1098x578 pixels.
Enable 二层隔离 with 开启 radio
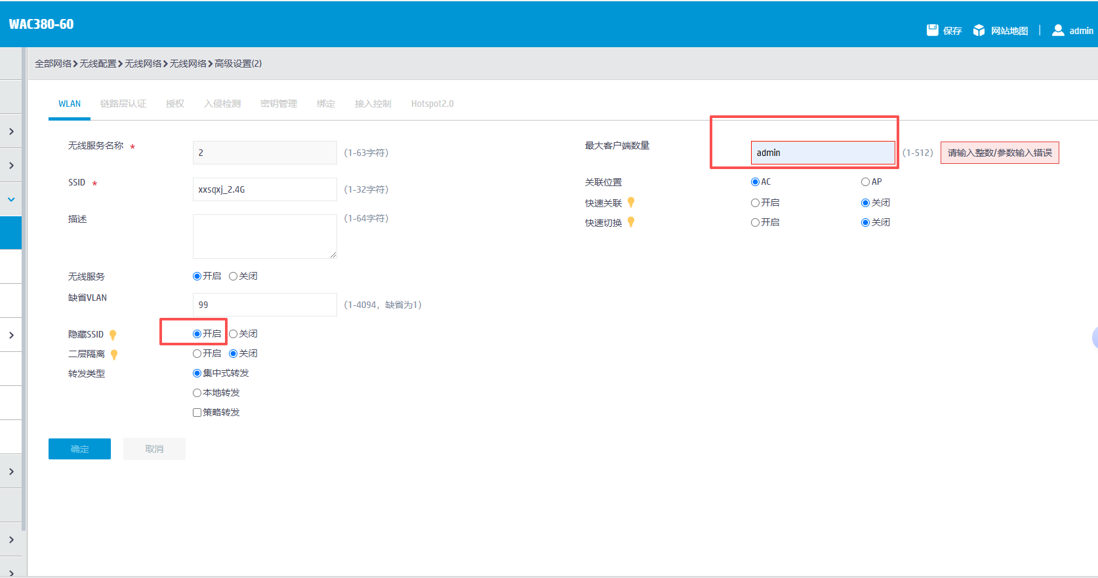point(197,353)
